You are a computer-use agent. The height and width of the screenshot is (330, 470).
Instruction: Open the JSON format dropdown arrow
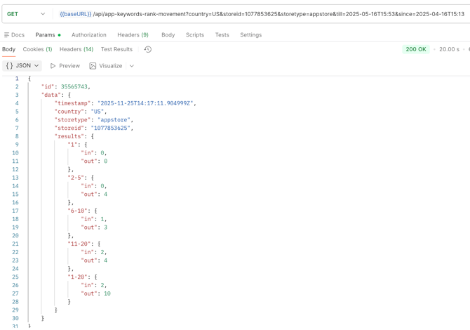(x=36, y=66)
